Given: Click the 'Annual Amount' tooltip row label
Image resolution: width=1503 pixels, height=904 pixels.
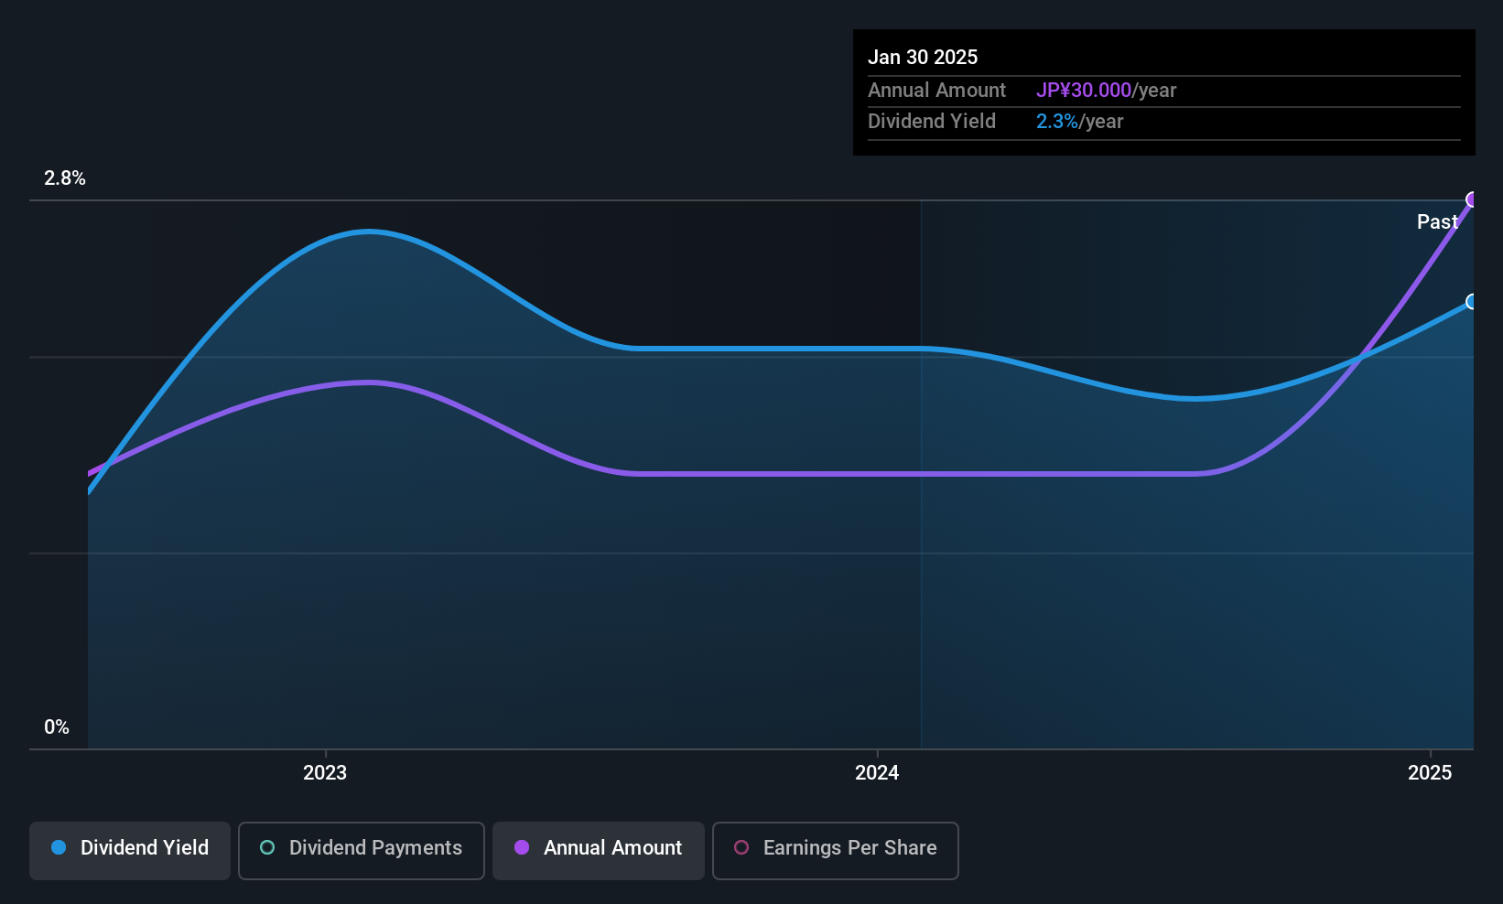Looking at the screenshot, I should pyautogui.click(x=936, y=91).
